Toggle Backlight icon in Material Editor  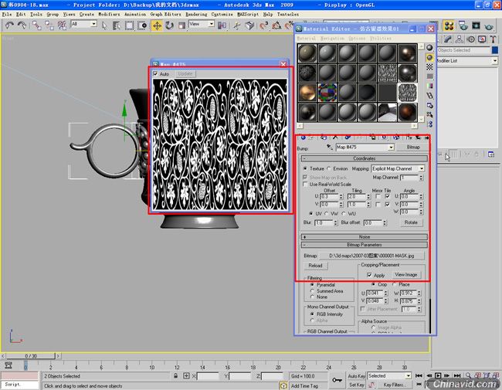tap(429, 57)
